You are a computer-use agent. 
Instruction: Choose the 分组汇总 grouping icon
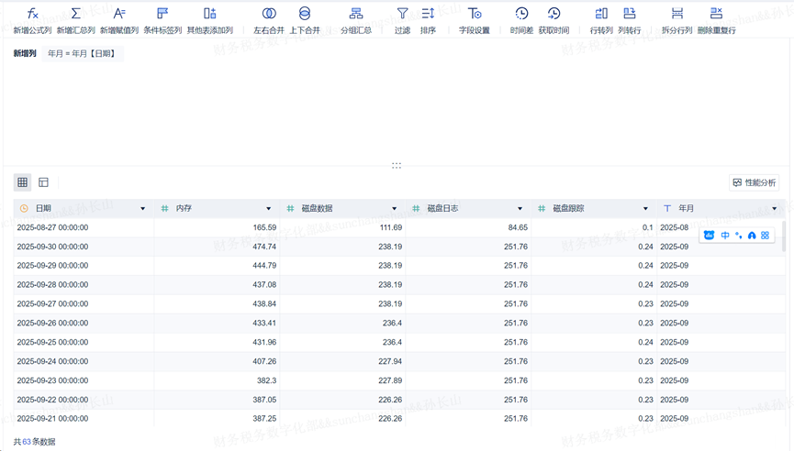pos(356,14)
